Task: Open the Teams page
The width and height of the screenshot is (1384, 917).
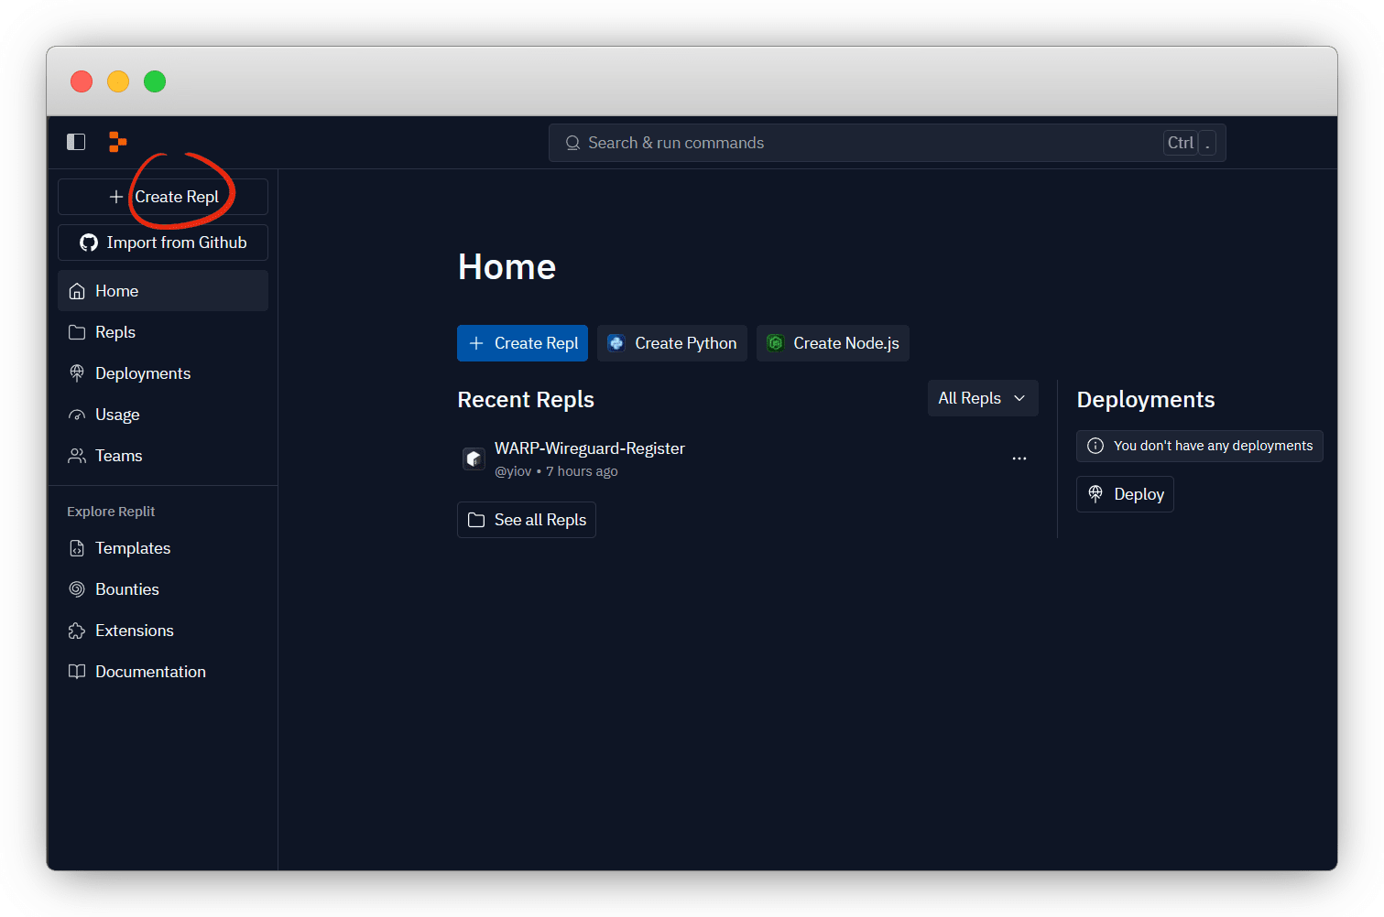Action: point(118,456)
